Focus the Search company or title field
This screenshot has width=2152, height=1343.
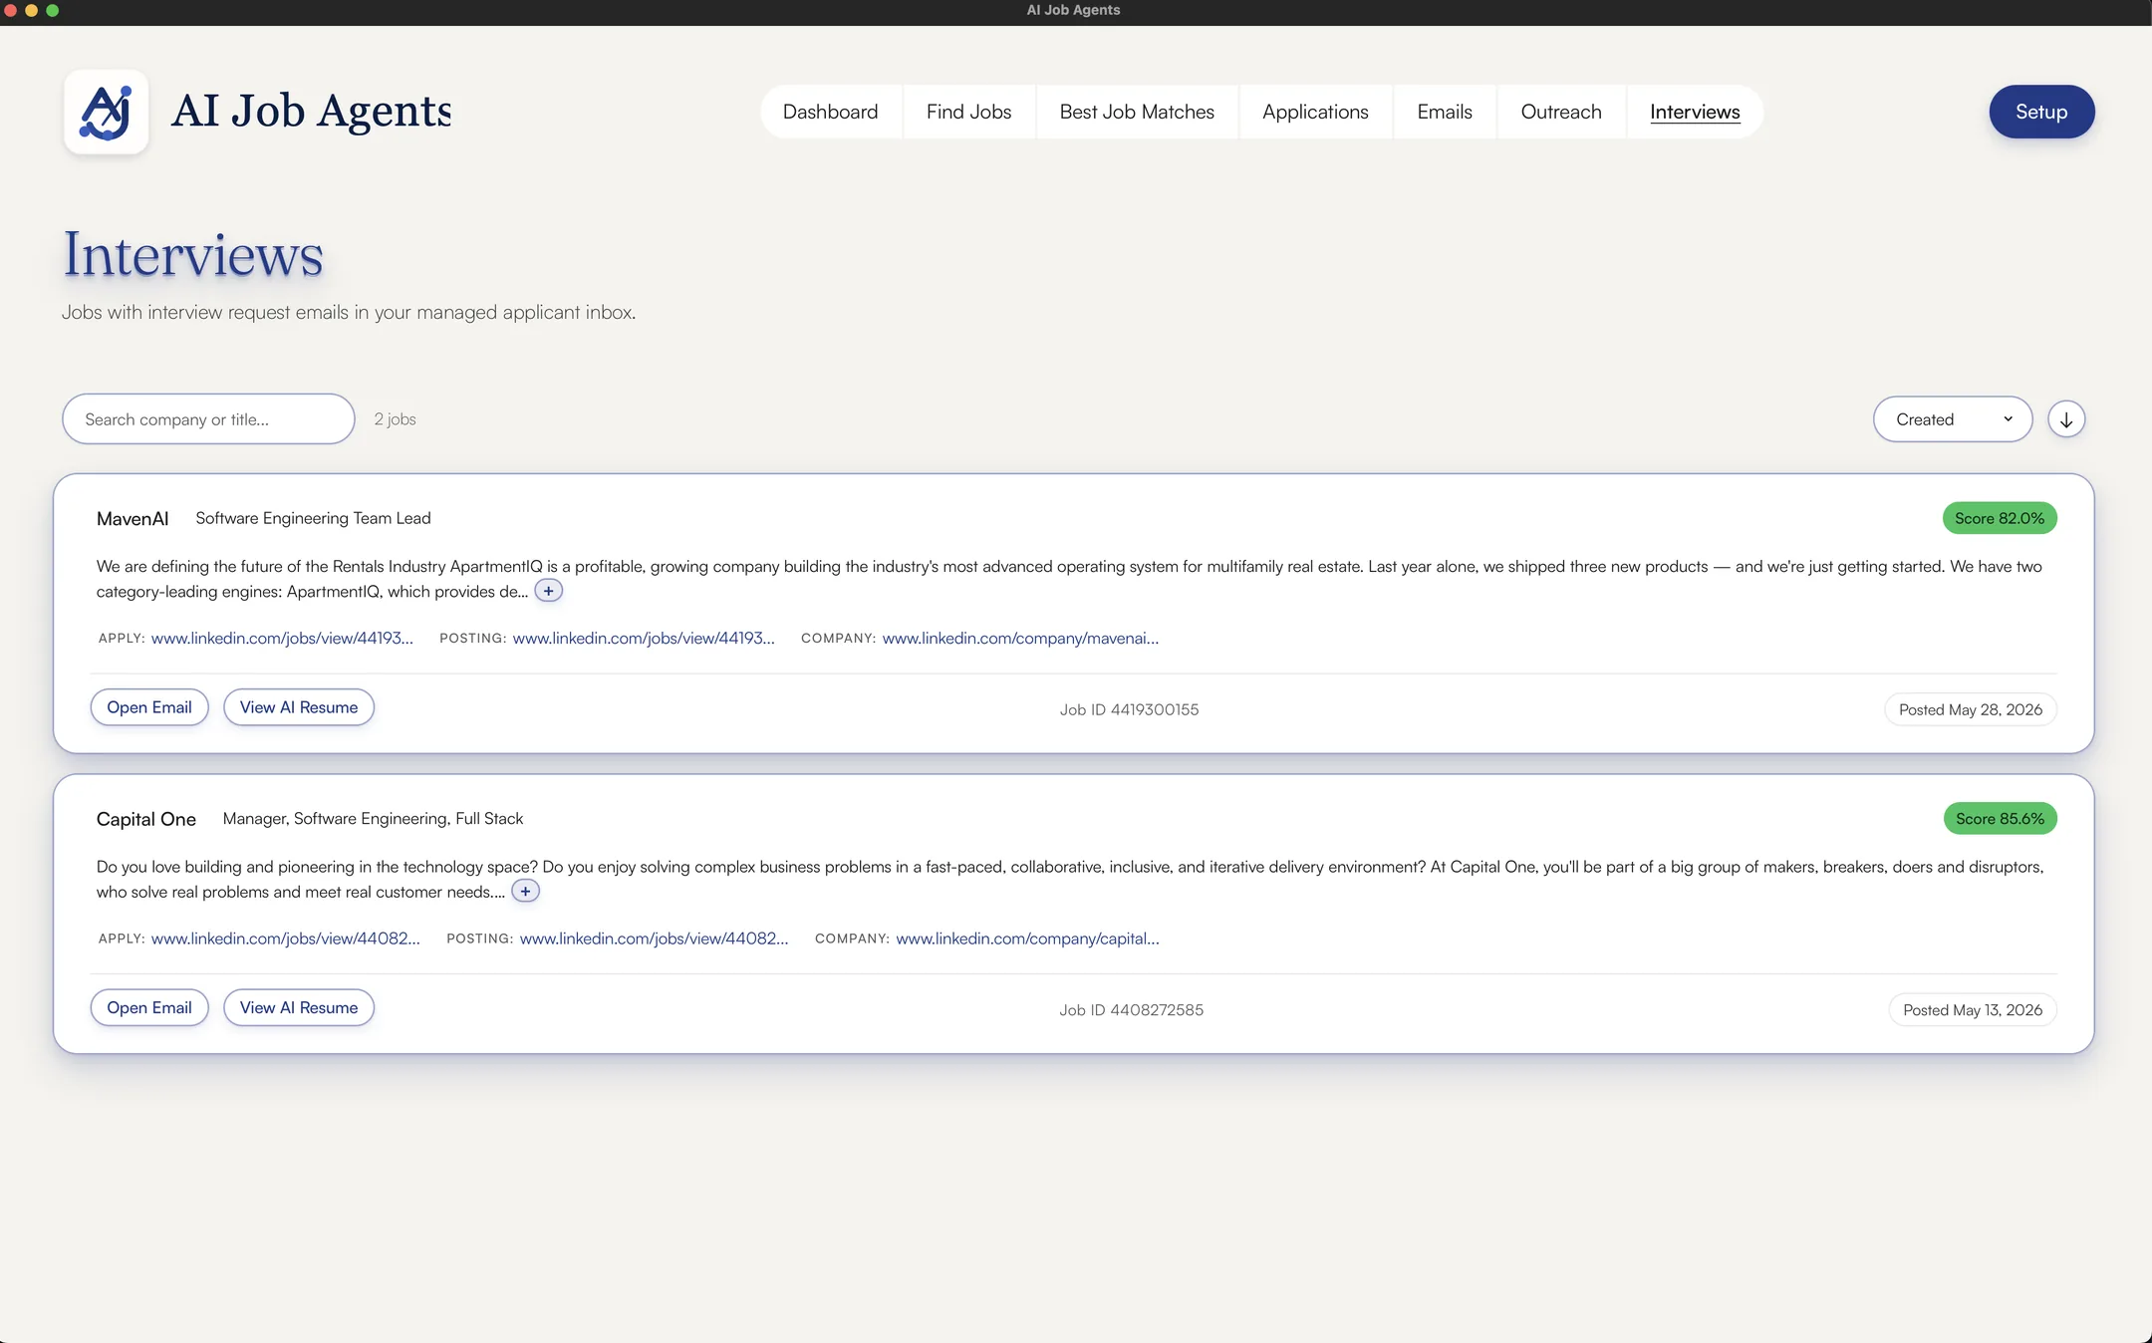point(208,419)
